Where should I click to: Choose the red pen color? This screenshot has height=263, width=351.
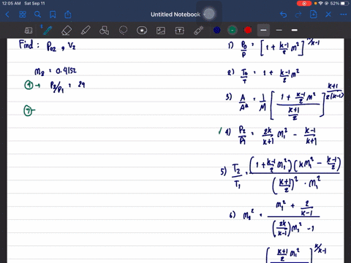point(248,30)
